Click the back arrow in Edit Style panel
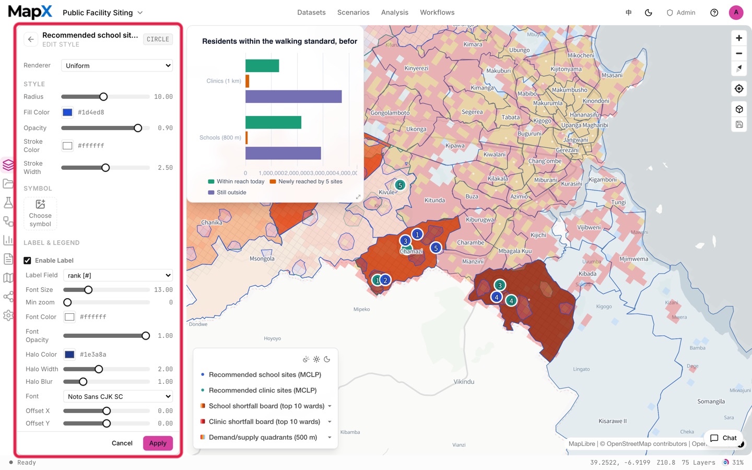 [x=31, y=39]
